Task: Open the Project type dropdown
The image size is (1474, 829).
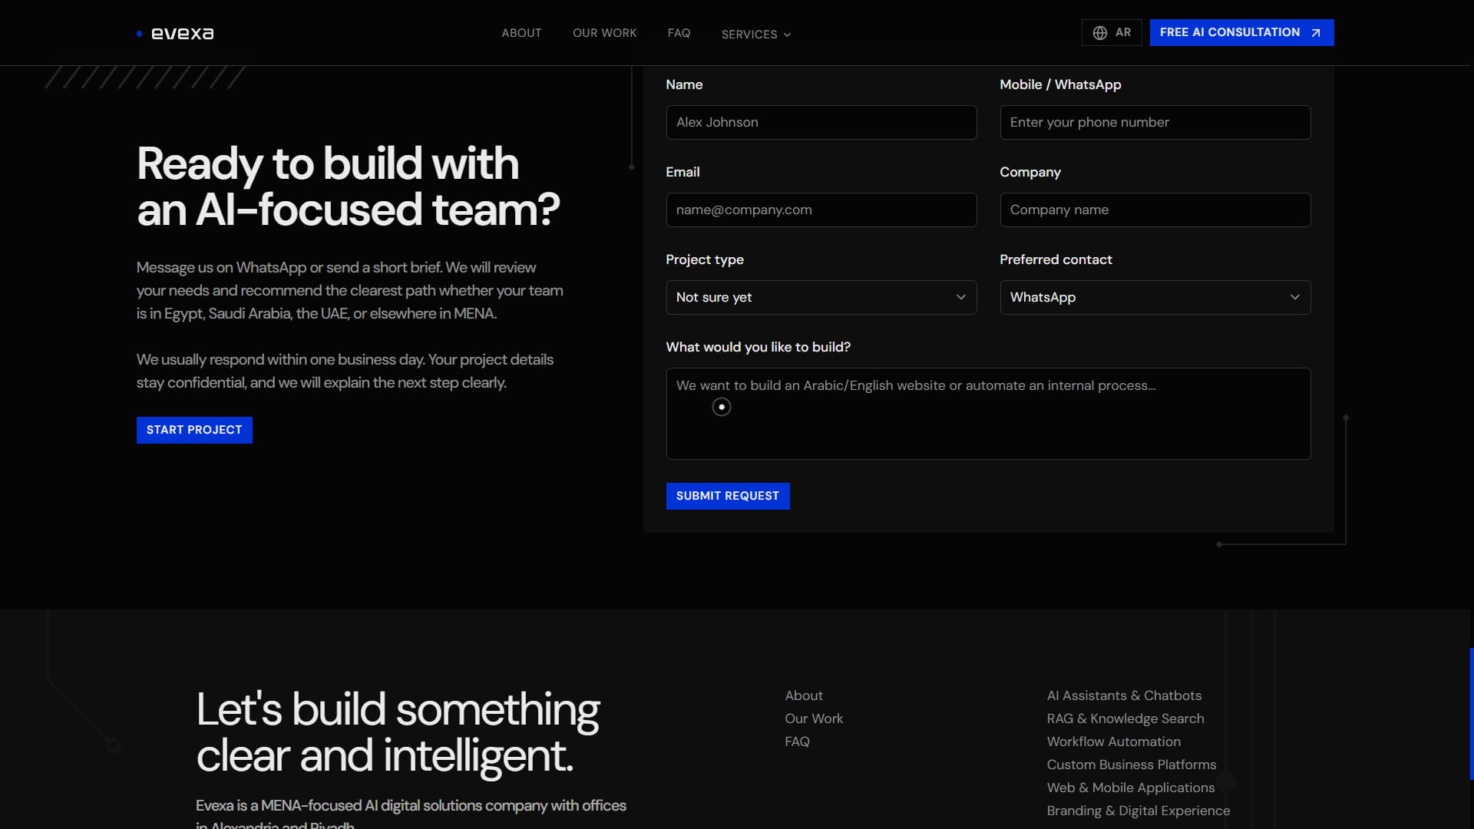Action: [821, 297]
